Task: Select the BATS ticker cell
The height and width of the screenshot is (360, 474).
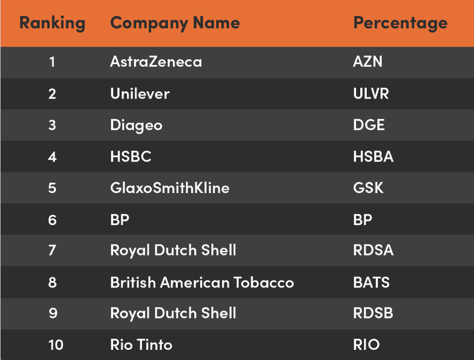Action: [x=371, y=282]
